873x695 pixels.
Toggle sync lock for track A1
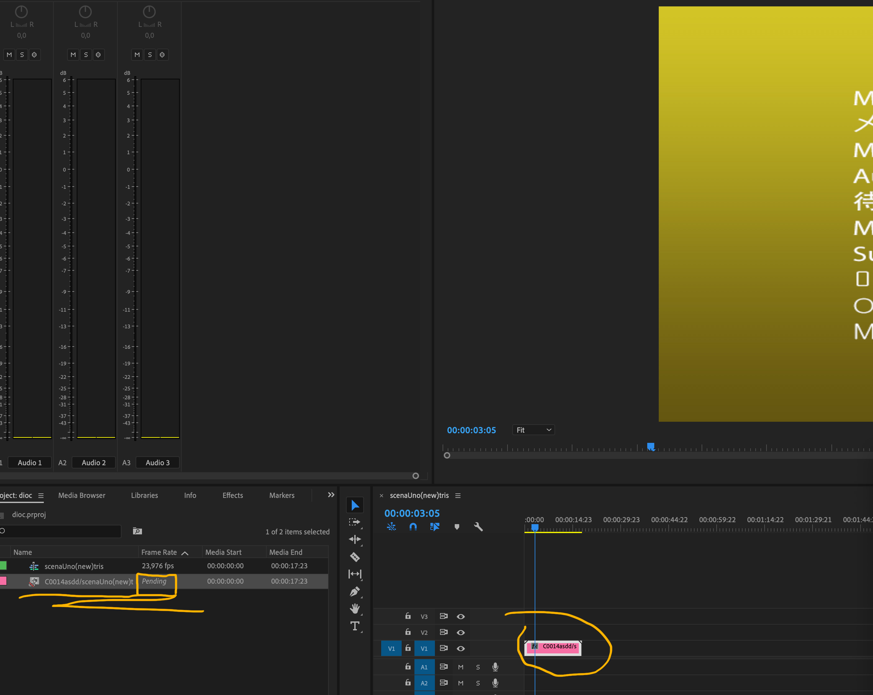[x=444, y=667]
